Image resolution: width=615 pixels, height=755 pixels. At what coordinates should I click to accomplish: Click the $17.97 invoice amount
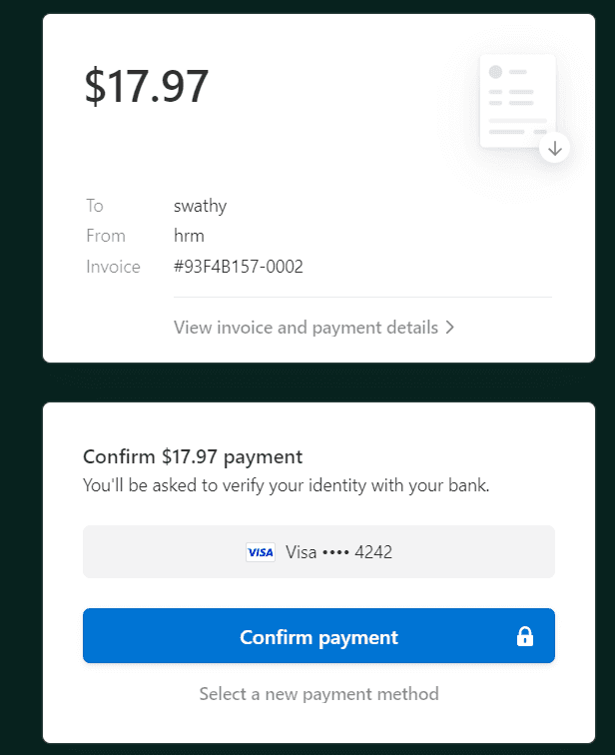click(x=147, y=86)
